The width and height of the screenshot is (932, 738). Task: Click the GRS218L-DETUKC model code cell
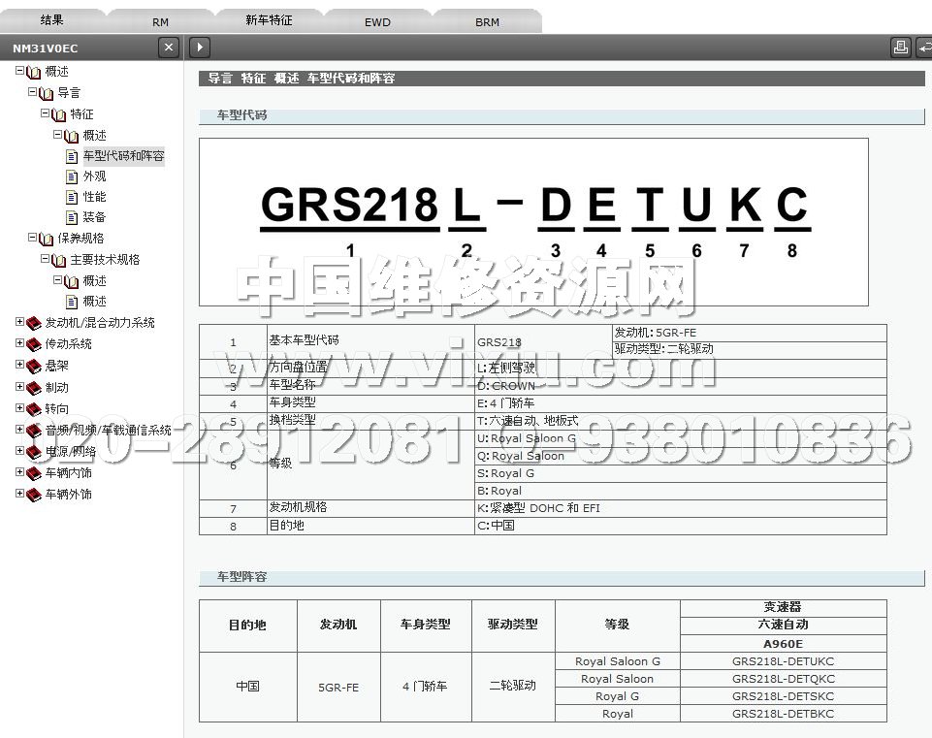click(x=783, y=661)
